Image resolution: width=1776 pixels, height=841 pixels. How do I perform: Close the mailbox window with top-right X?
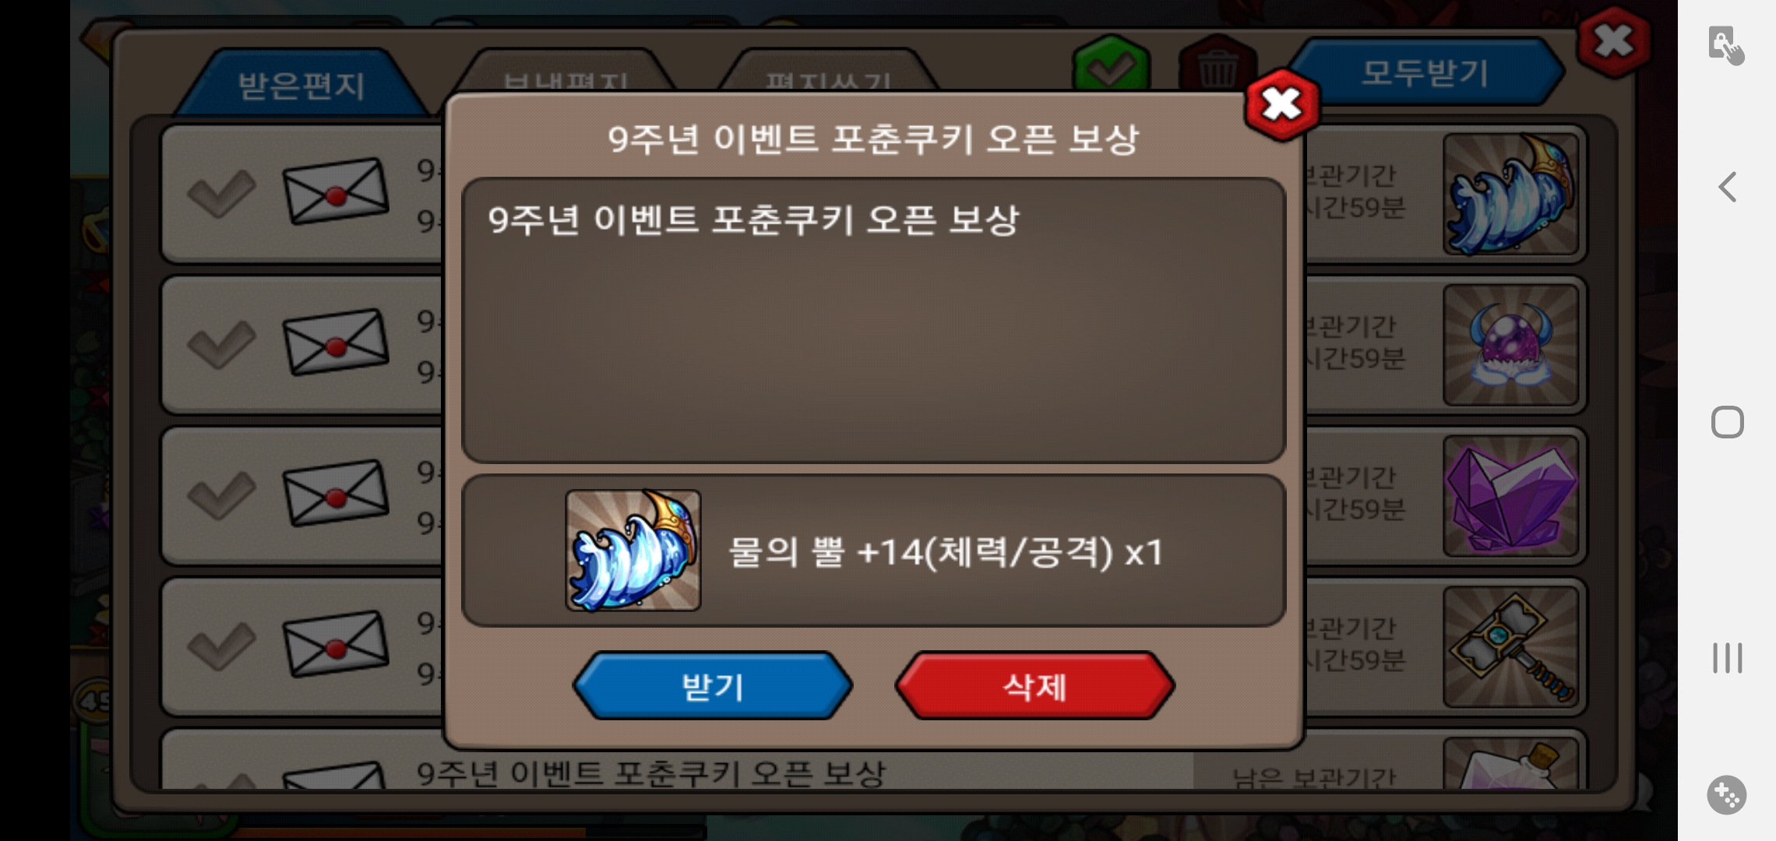tap(1613, 41)
